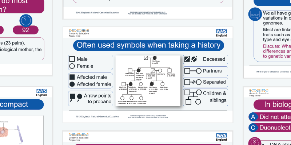Click truncated 'NHS England's National Genomics E' footer
Image resolution: width=291 pixels, height=145 pixels.
point(274,71)
